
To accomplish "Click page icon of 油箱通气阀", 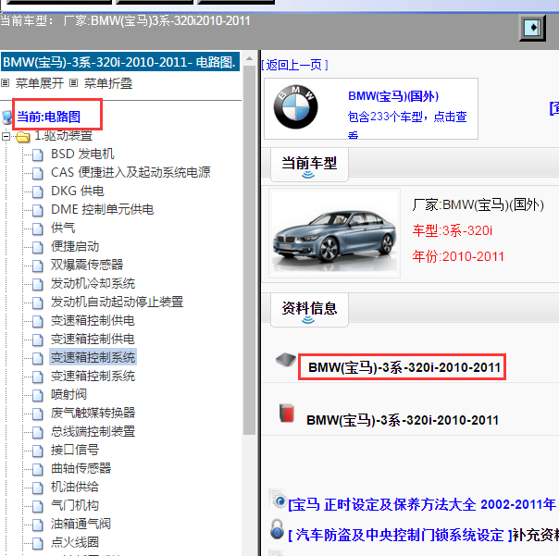I will pyautogui.click(x=37, y=525).
